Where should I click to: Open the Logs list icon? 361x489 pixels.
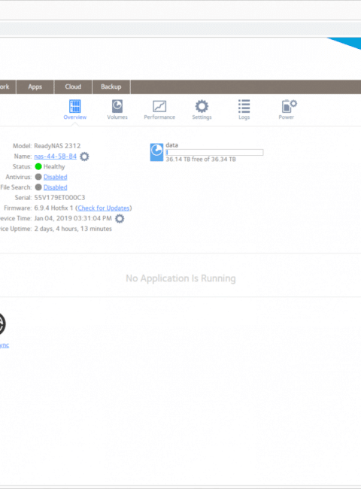point(244,106)
